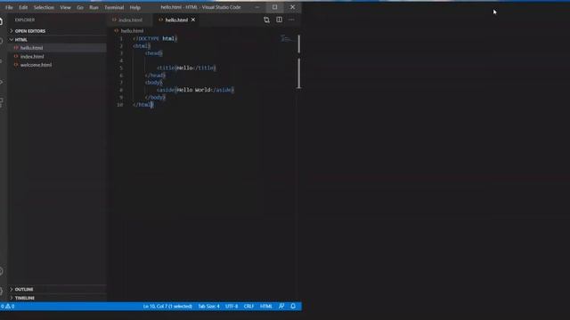Open notifications bell in status bar

click(293, 306)
